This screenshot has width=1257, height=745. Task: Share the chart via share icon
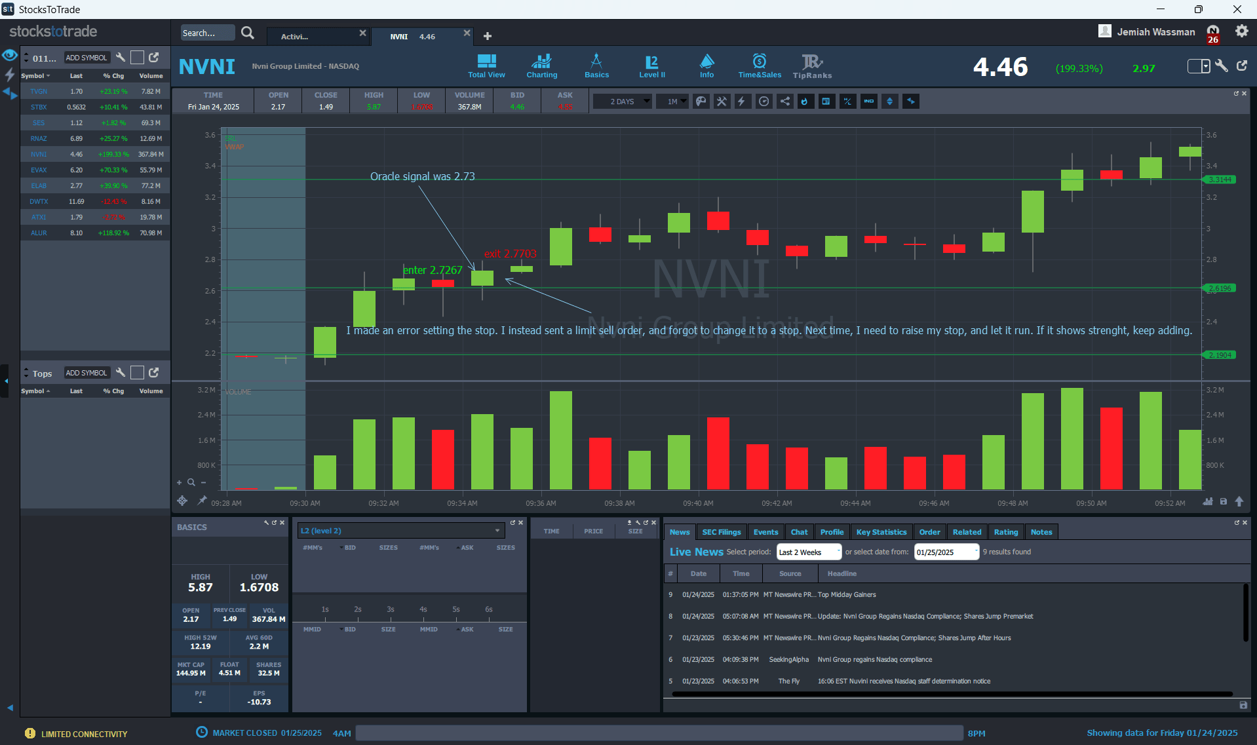784,102
